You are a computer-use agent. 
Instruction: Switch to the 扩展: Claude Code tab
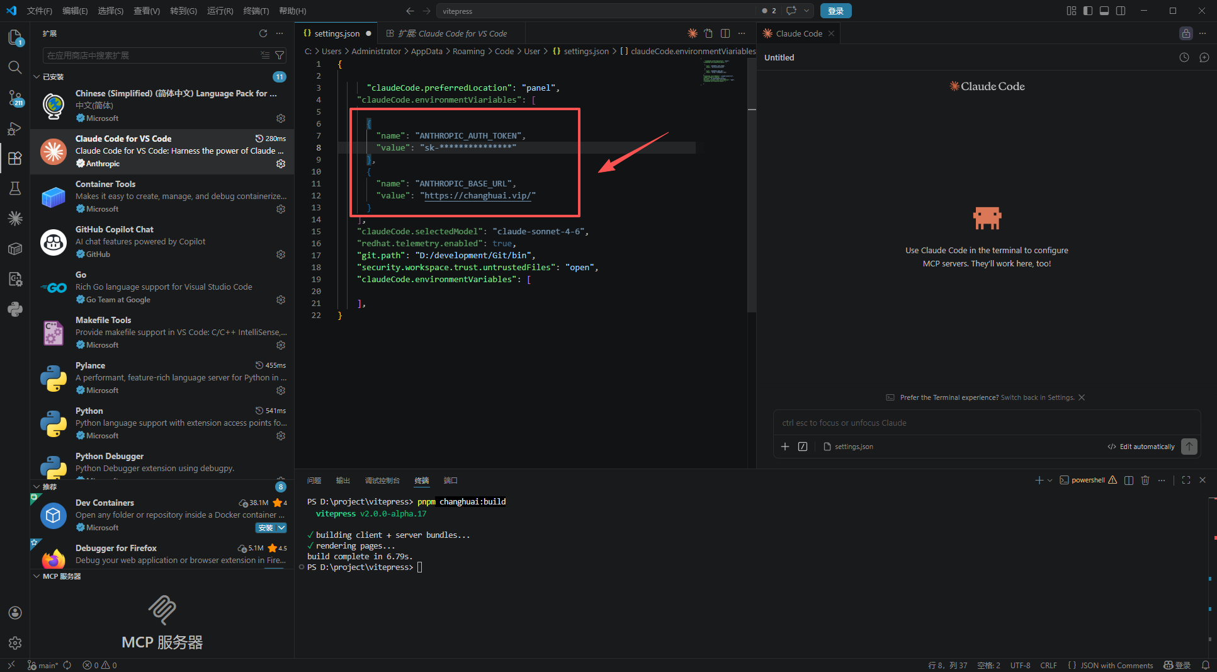pos(453,33)
